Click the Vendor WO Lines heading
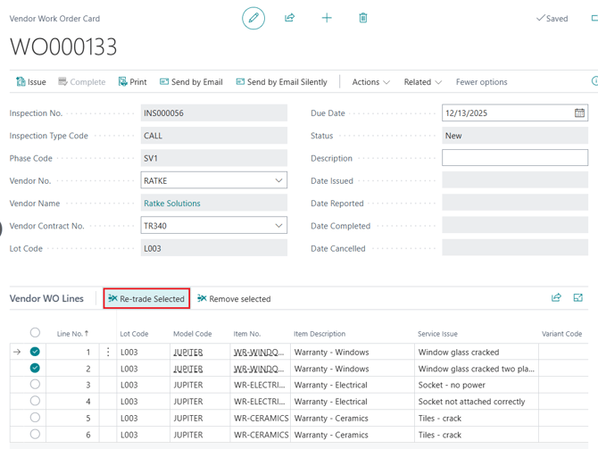598x449 pixels. tap(46, 298)
